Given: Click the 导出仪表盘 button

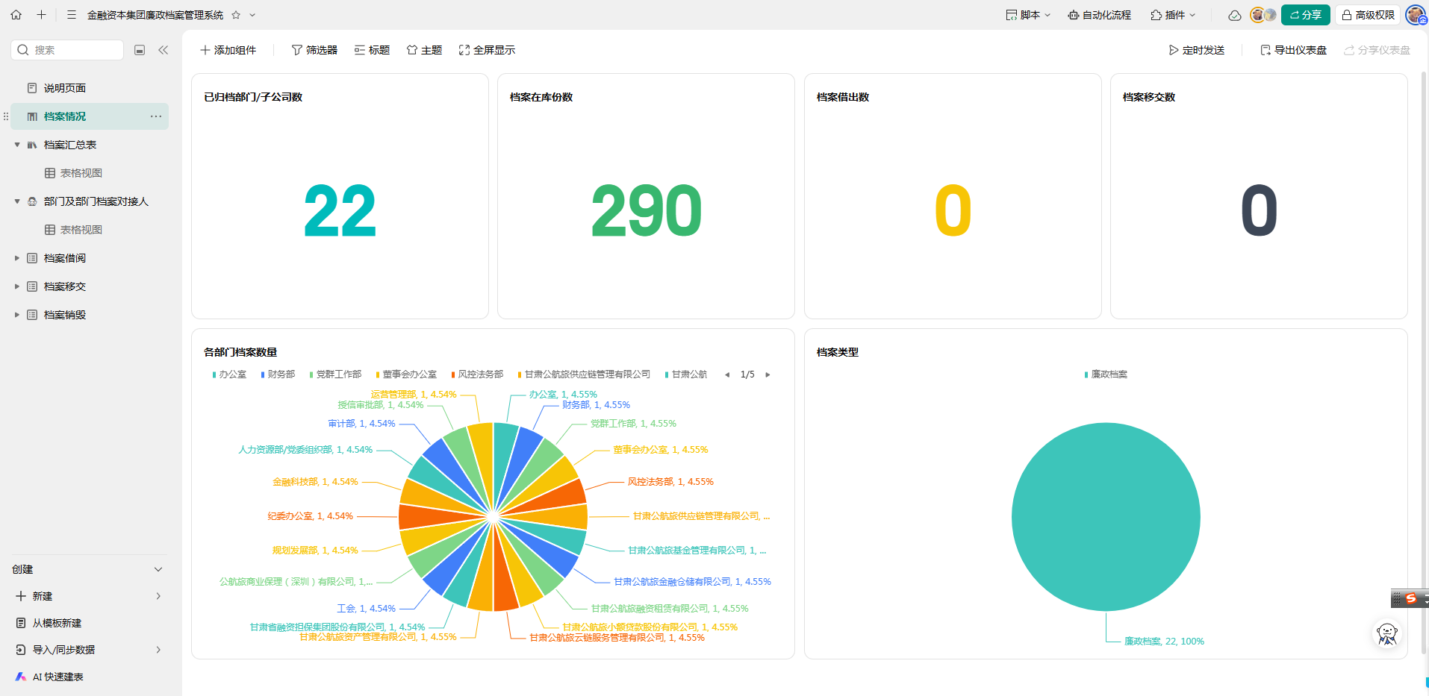Looking at the screenshot, I should (1293, 50).
